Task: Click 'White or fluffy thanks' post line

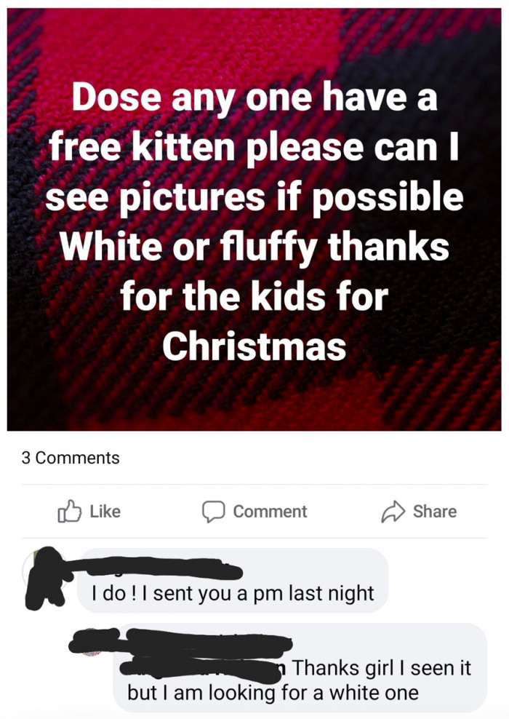Action: [x=254, y=247]
